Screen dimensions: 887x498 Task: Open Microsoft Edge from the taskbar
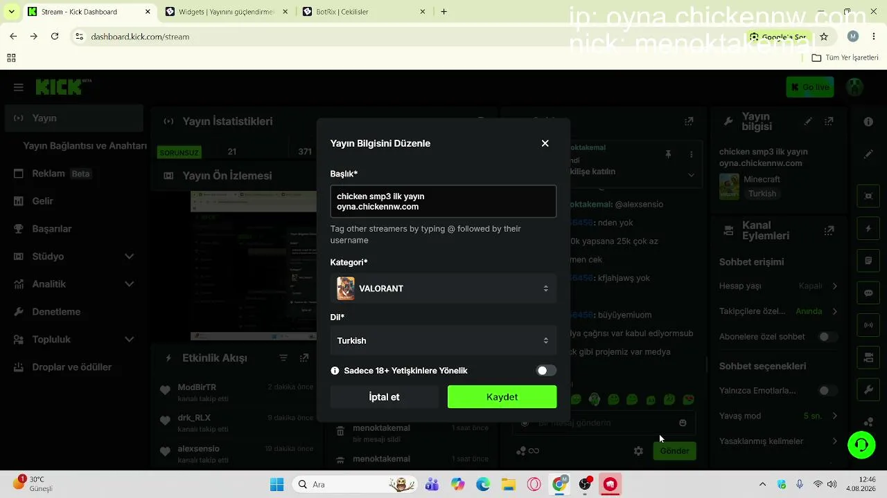[x=483, y=484]
